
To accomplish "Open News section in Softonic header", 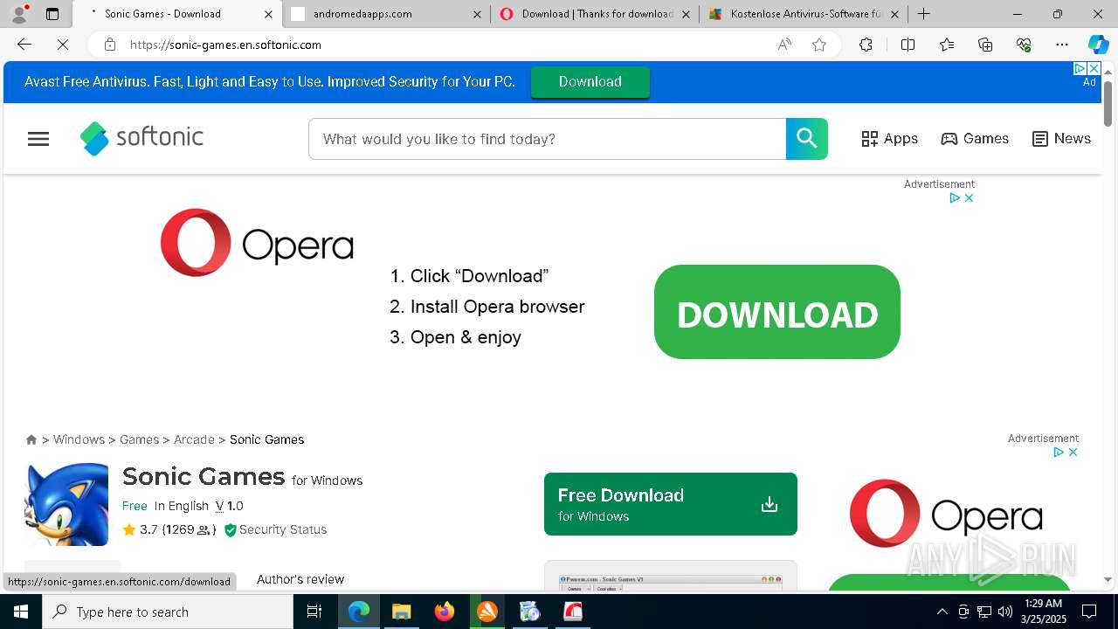I will pyautogui.click(x=1061, y=139).
